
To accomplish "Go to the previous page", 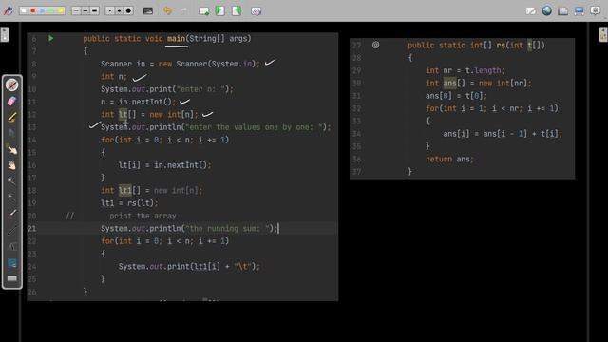I will [x=219, y=10].
